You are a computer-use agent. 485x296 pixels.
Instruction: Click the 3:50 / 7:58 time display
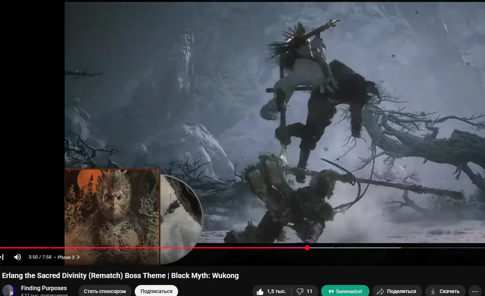tap(40, 257)
